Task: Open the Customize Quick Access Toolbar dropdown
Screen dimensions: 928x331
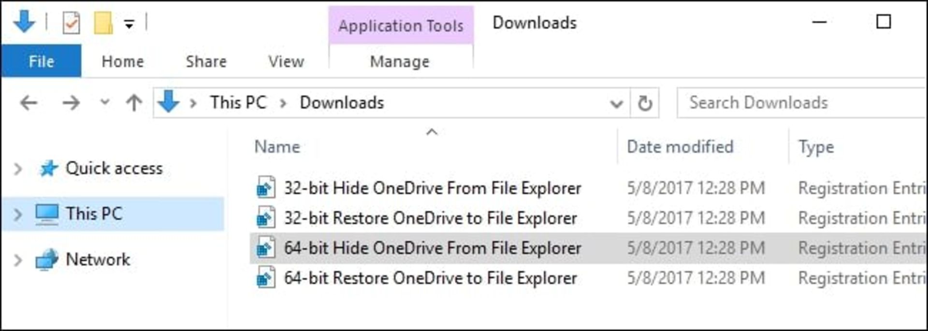Action: pos(129,24)
